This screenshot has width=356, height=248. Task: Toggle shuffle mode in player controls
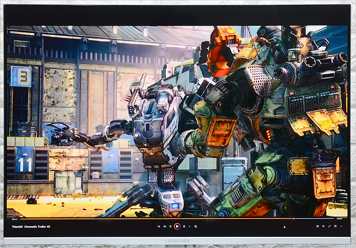tap(159, 226)
